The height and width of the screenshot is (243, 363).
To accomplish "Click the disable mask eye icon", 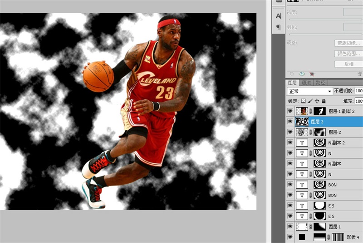I will pos(312,74).
